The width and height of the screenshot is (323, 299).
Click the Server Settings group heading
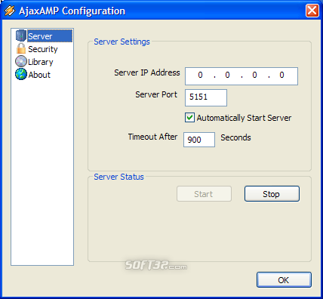point(122,42)
